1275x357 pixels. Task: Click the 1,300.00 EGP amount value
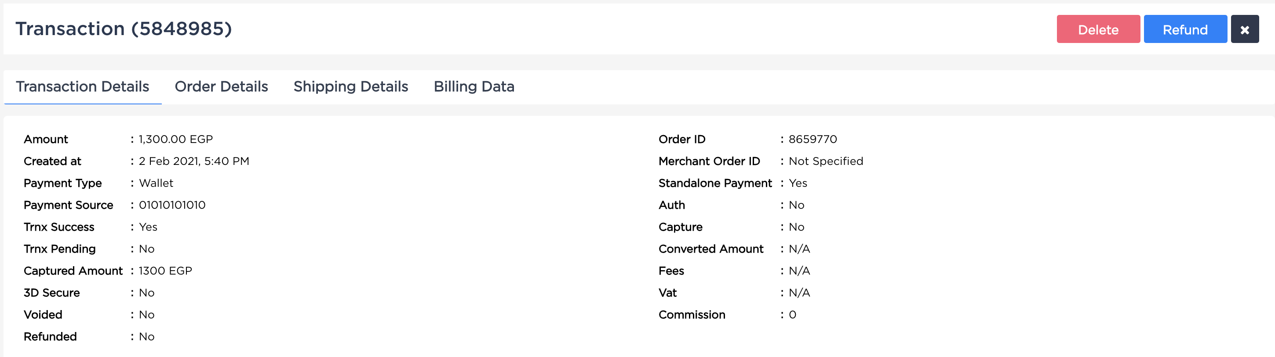click(176, 139)
